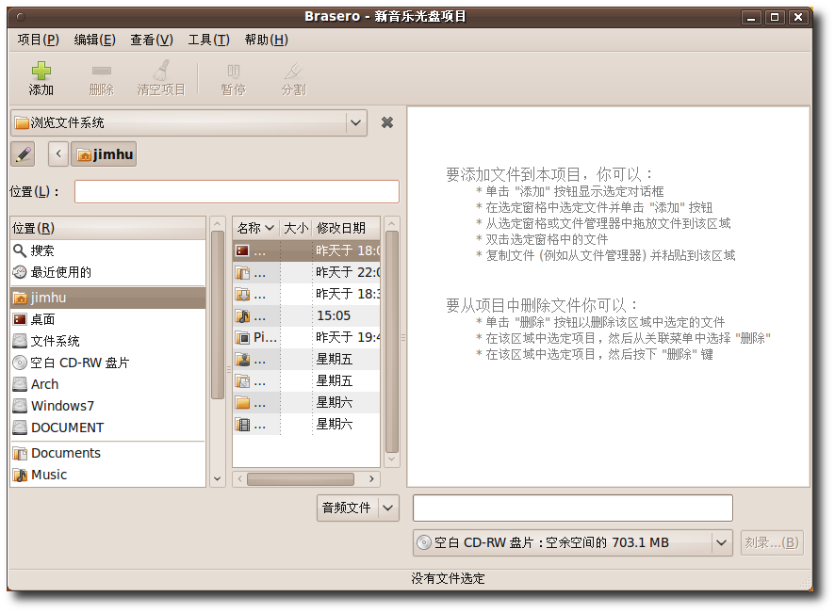Click the 位置(R) column header
Screen dimensions: 835x613
pos(107,228)
